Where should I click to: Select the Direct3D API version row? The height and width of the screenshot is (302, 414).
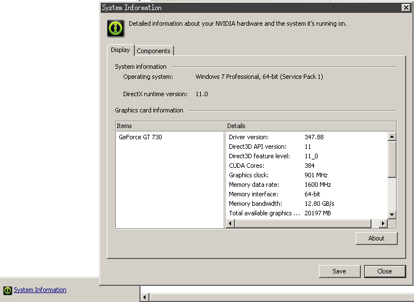[307, 147]
